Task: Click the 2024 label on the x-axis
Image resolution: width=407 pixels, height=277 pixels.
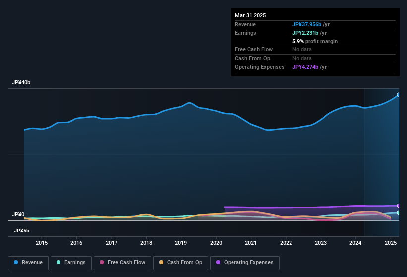Action: click(x=355, y=243)
